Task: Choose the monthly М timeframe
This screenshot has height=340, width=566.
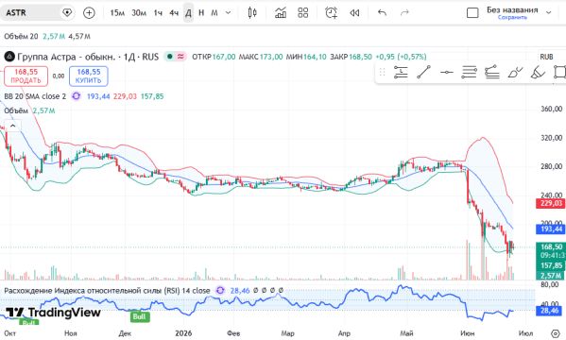Action: pos(214,13)
